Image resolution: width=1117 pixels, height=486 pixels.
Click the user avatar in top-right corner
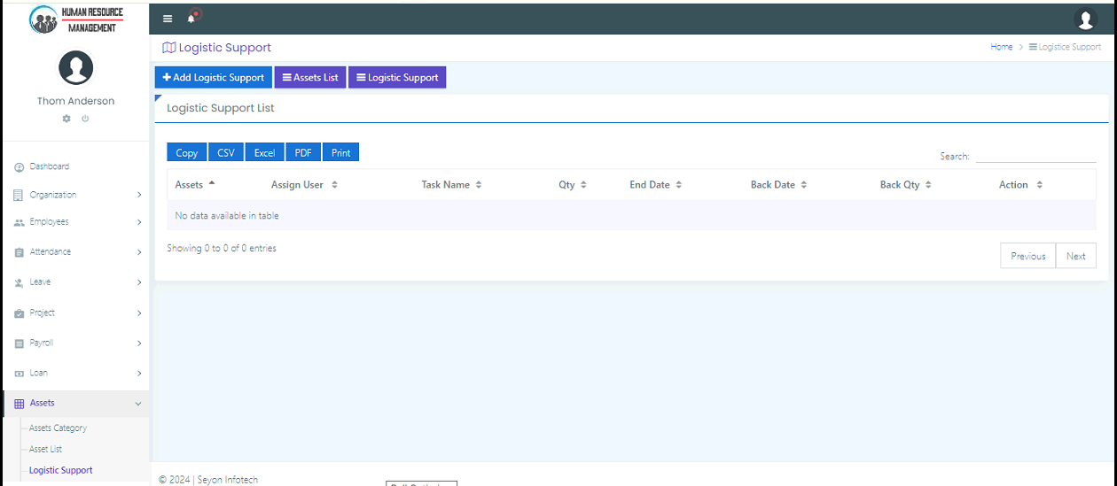point(1085,19)
